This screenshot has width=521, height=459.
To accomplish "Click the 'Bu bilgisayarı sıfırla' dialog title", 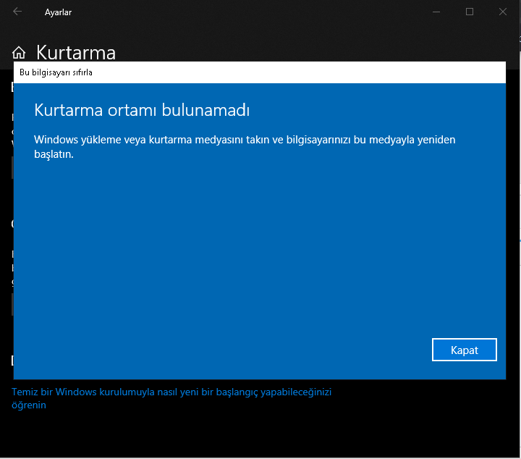I will pos(56,72).
